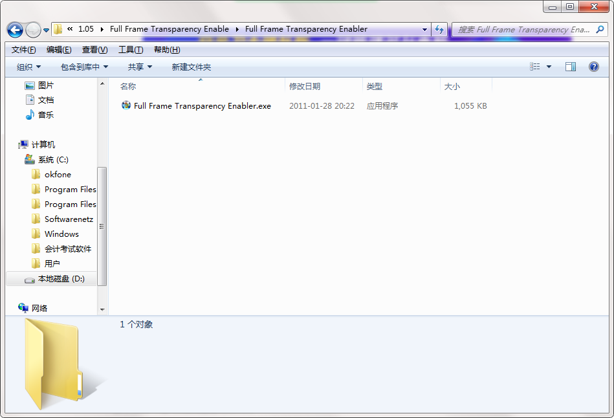Click the folder icon in address bar
The height and width of the screenshot is (418, 614).
click(x=58, y=29)
